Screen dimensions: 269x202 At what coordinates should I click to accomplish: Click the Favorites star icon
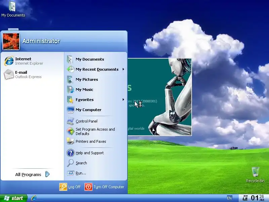click(x=70, y=100)
